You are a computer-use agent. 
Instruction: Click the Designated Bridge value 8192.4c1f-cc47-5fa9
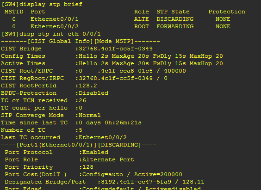pyautogui.click(x=136, y=182)
